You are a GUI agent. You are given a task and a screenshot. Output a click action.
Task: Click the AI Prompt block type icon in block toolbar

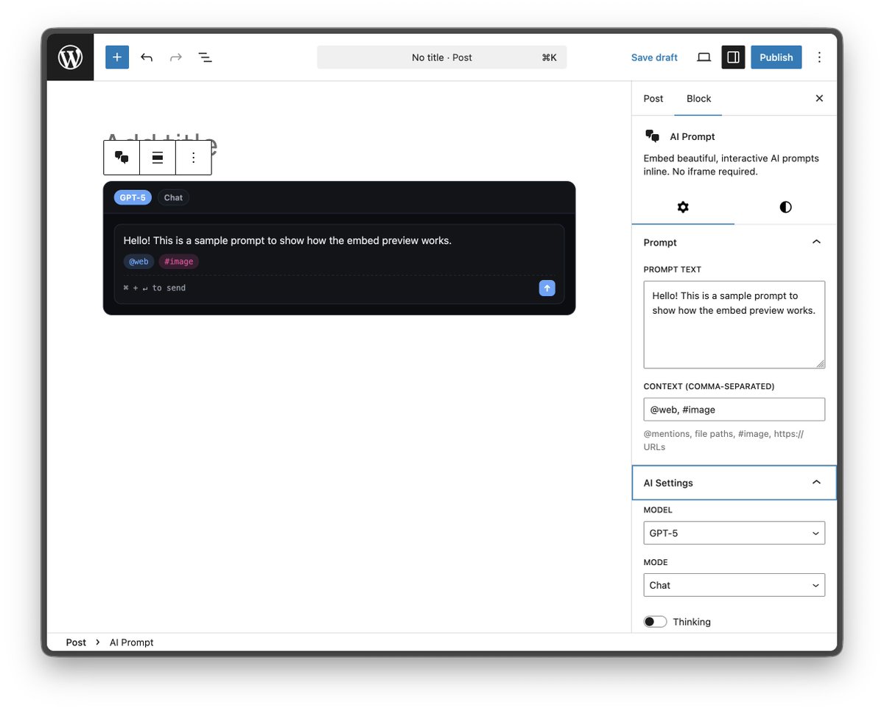coord(122,157)
